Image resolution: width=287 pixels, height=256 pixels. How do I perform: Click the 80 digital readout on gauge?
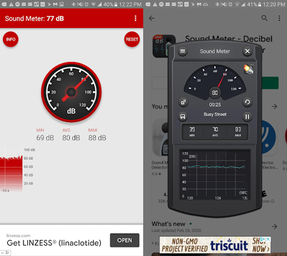coord(215,93)
